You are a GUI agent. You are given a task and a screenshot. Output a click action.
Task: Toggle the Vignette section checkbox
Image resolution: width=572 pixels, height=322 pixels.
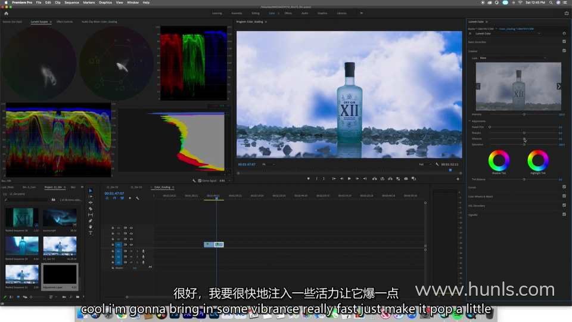(564, 214)
